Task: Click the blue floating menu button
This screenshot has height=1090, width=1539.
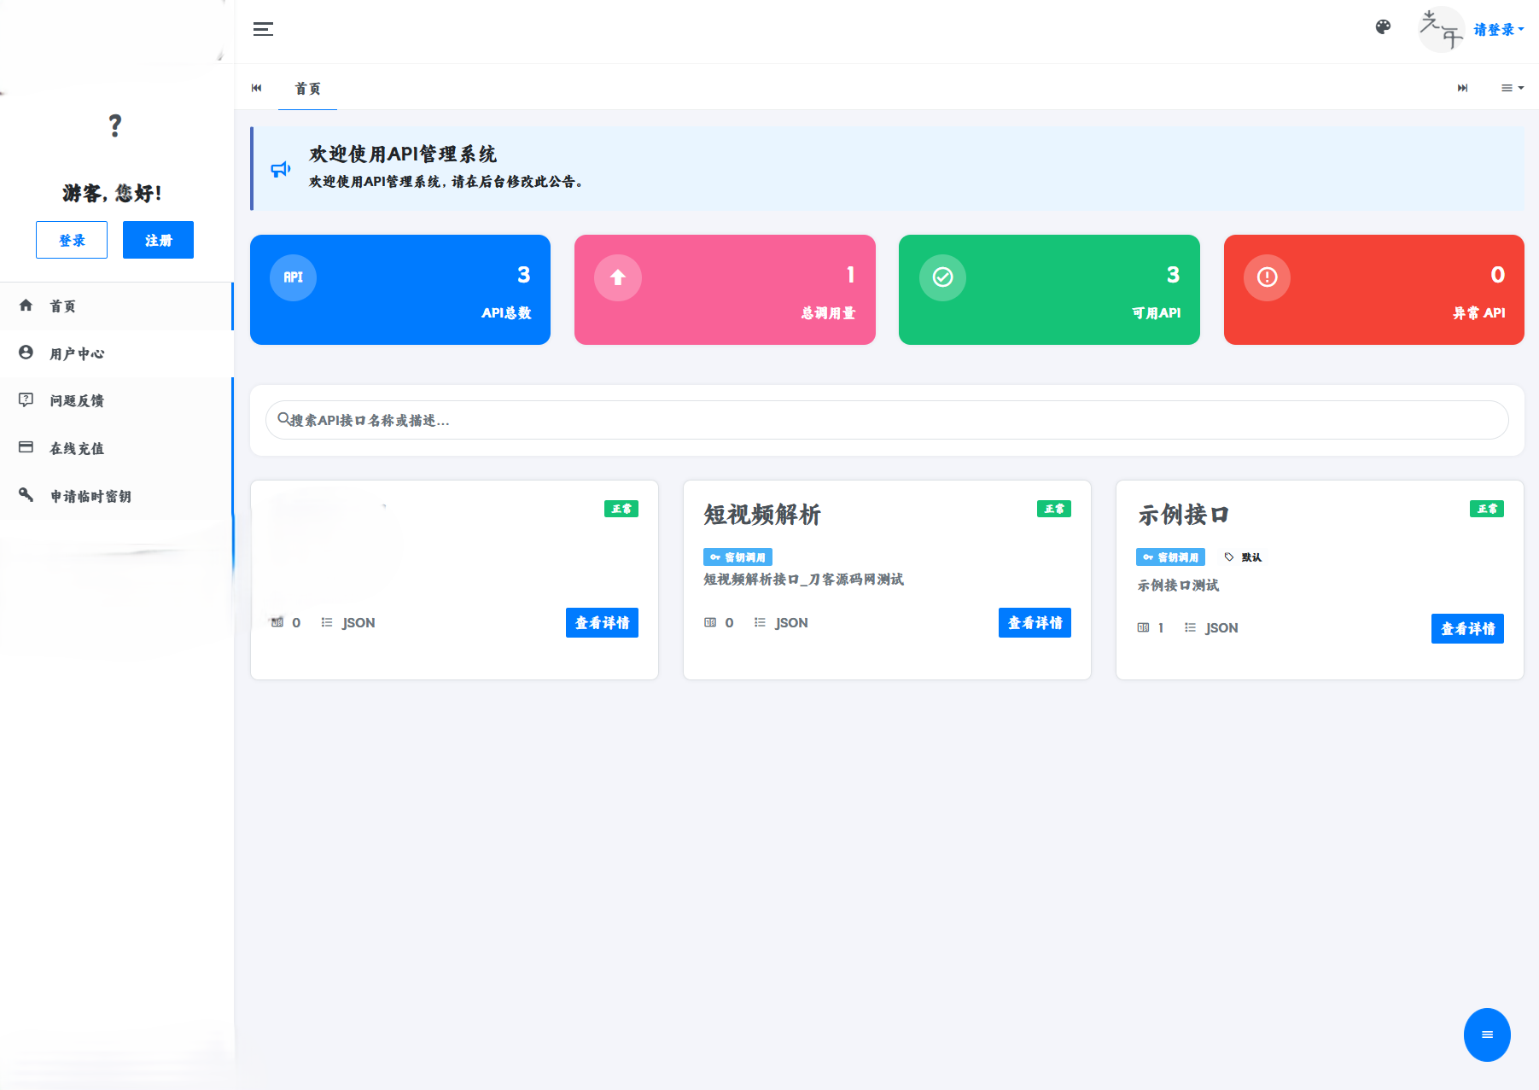Action: tap(1487, 1035)
